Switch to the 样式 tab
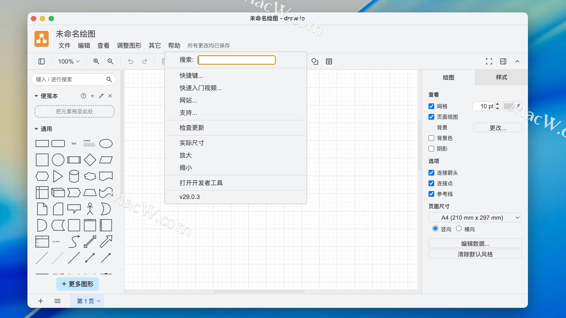This screenshot has width=566, height=318. point(501,77)
